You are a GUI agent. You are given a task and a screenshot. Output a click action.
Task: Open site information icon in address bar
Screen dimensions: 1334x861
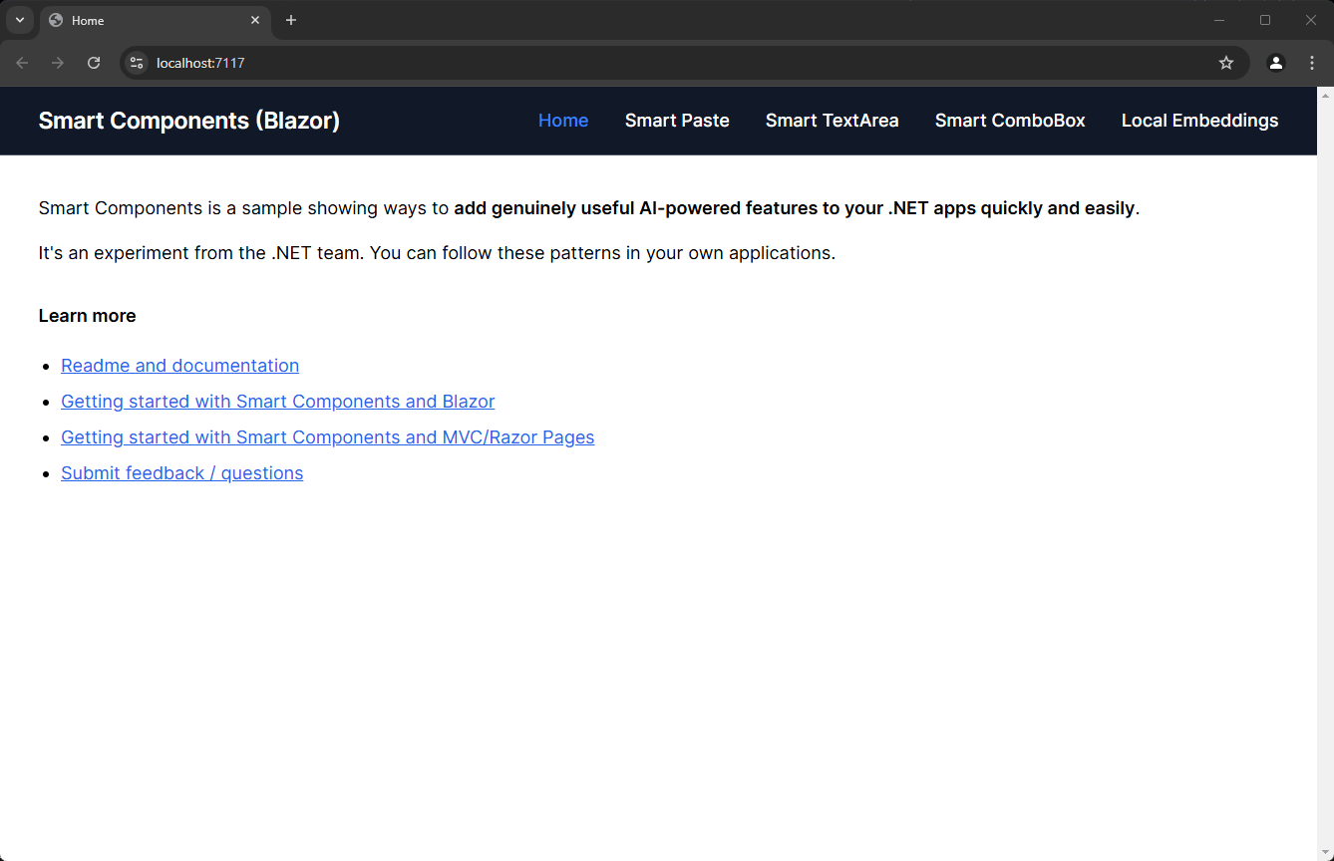[138, 63]
